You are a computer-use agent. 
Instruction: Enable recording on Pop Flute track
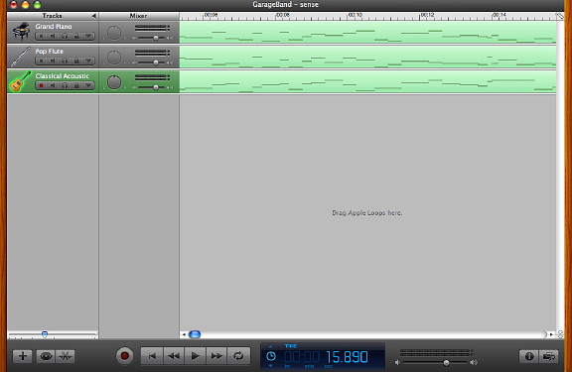pyautogui.click(x=42, y=61)
